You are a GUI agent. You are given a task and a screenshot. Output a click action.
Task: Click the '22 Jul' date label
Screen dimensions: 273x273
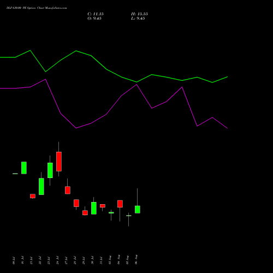point(40,260)
